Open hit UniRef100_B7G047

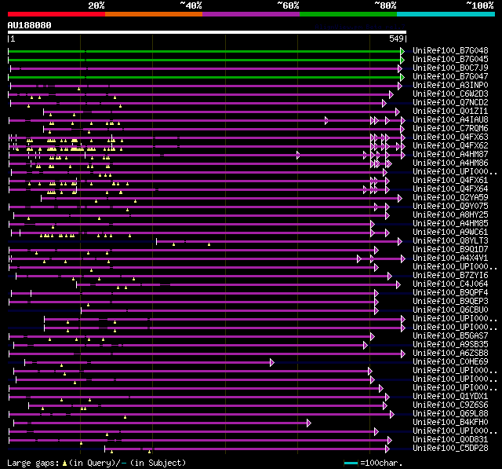(x=450, y=77)
